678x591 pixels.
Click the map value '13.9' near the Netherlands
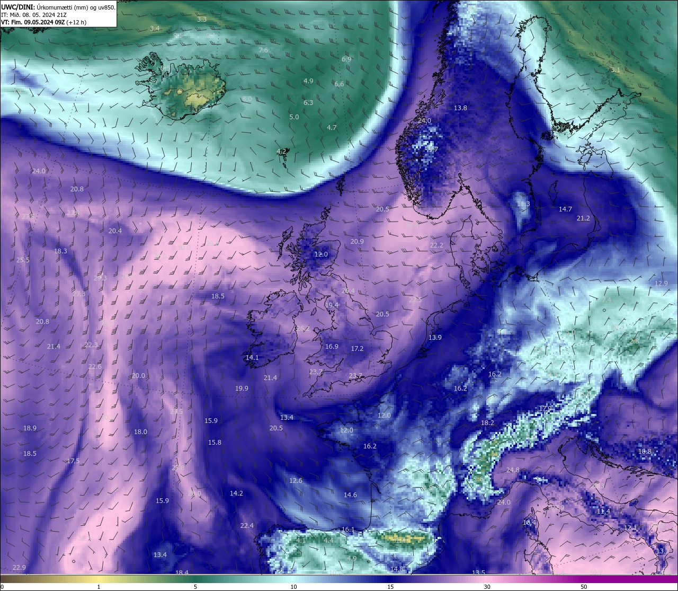point(435,338)
